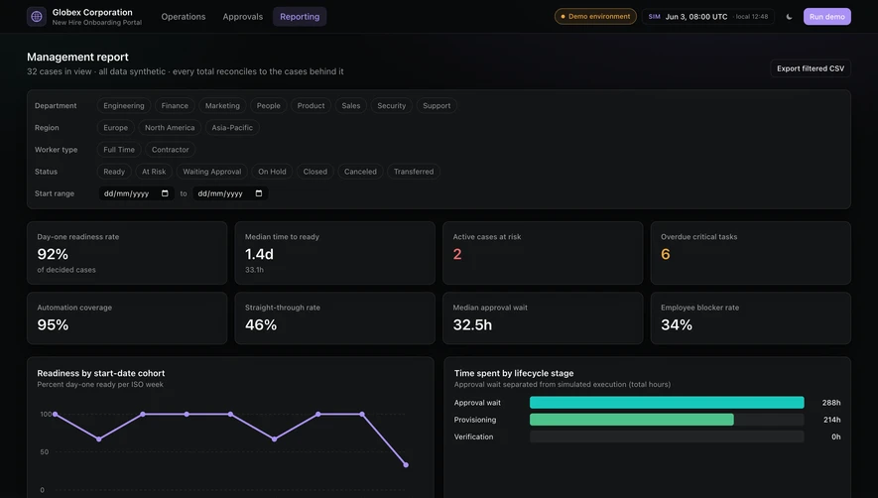Open the Operations tab

184,16
